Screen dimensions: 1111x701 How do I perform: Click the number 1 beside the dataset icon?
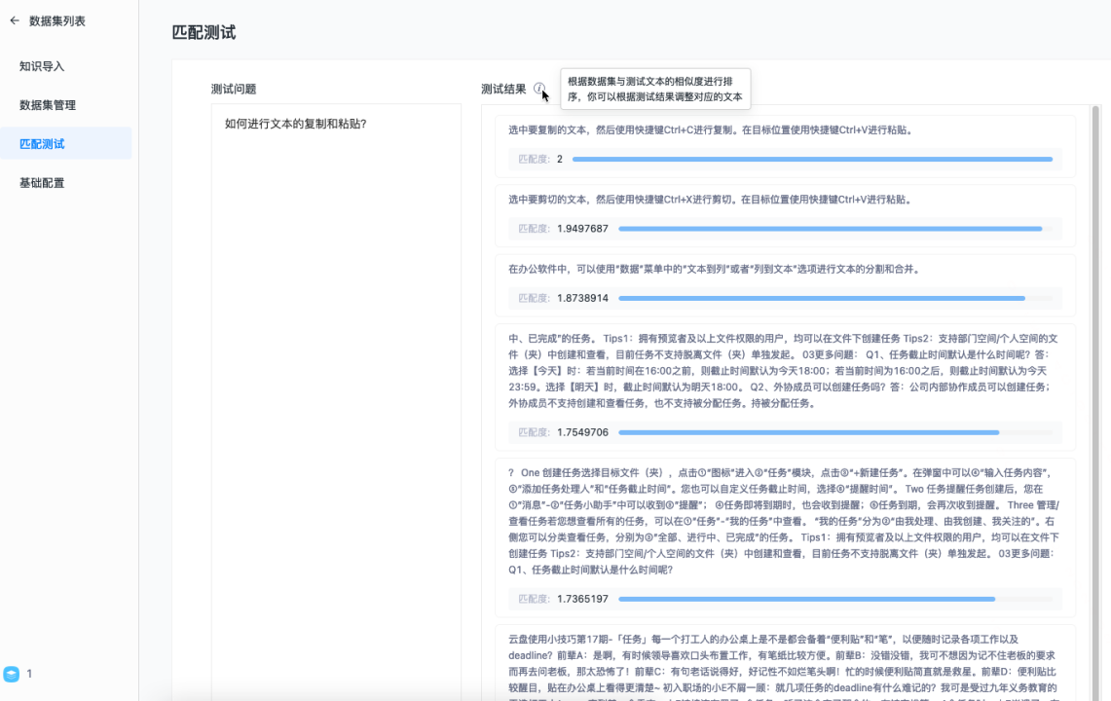point(29,674)
